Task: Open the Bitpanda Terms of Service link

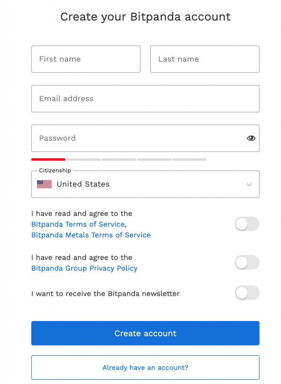Action: click(77, 224)
